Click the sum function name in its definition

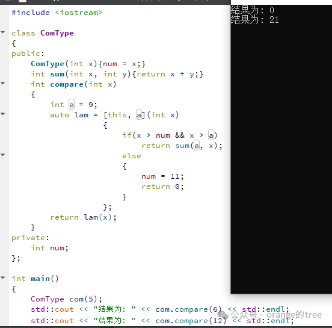57,74
